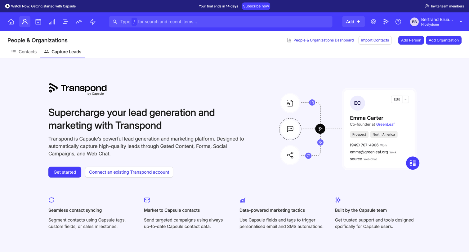The width and height of the screenshot is (469, 252).
Task: Click the Import Contacts button
Action: point(375,40)
